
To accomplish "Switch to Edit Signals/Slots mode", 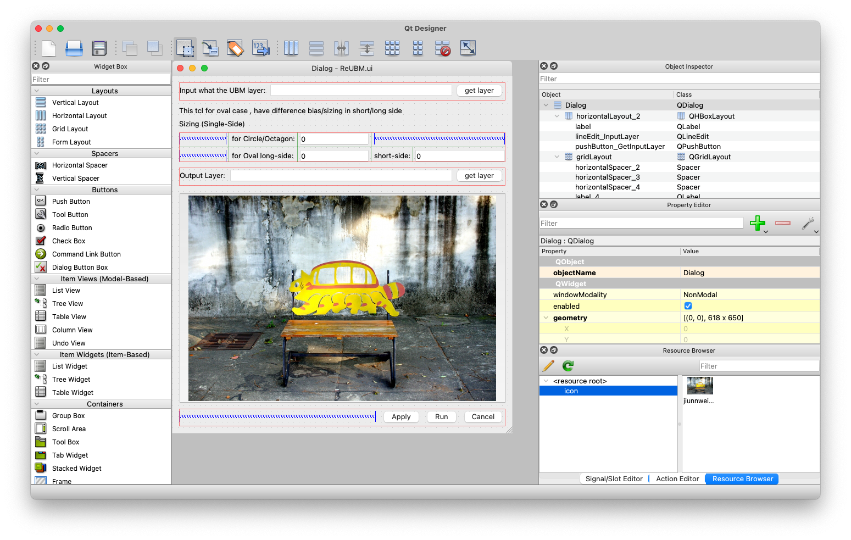I will (210, 48).
